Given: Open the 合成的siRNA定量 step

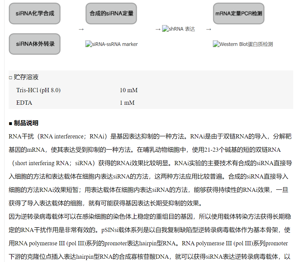Looking at the screenshot, I should tap(111, 13).
